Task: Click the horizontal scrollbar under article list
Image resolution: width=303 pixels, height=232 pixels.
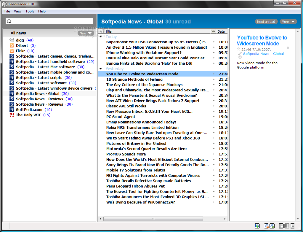Action: point(153,219)
